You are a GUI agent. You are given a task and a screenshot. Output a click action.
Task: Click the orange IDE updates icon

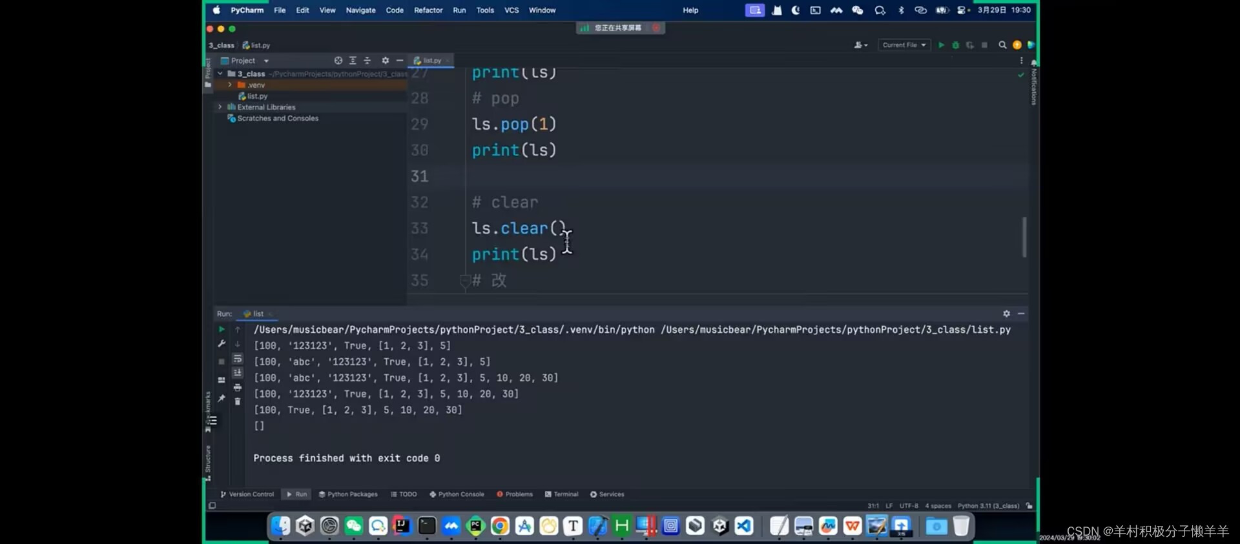pos(1017,45)
